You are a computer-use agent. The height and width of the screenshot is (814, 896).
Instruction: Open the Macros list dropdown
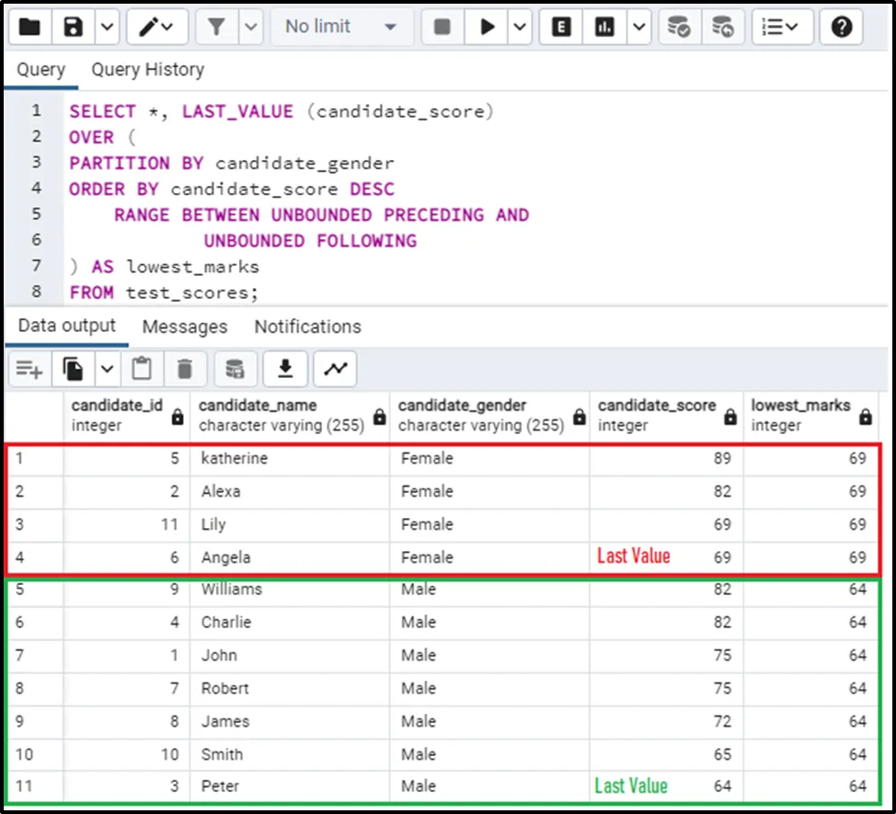point(780,28)
